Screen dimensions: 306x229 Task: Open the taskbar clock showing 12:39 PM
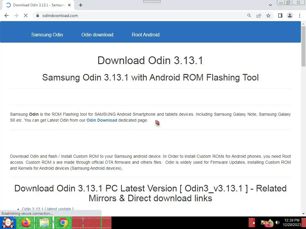click(292, 222)
